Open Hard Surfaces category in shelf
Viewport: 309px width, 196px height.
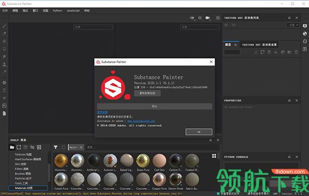[28, 159]
